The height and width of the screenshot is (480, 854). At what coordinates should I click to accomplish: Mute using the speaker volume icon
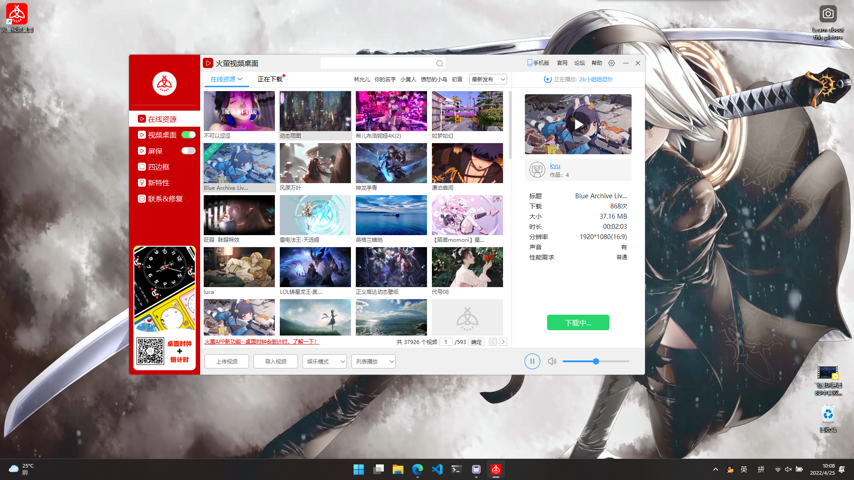[x=552, y=361]
